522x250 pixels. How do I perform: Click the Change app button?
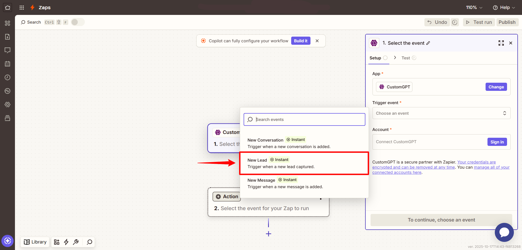click(x=496, y=87)
